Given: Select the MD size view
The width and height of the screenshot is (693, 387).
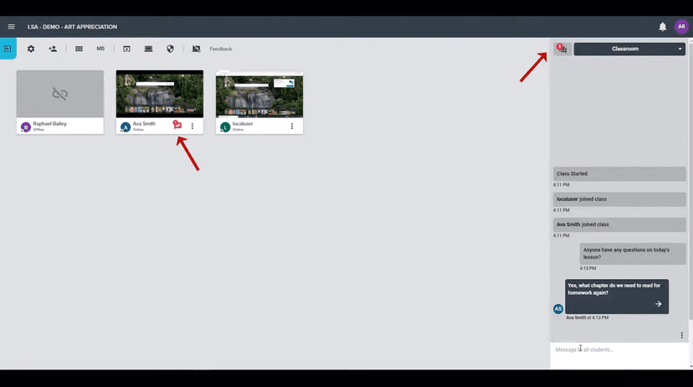Looking at the screenshot, I should click(x=100, y=49).
